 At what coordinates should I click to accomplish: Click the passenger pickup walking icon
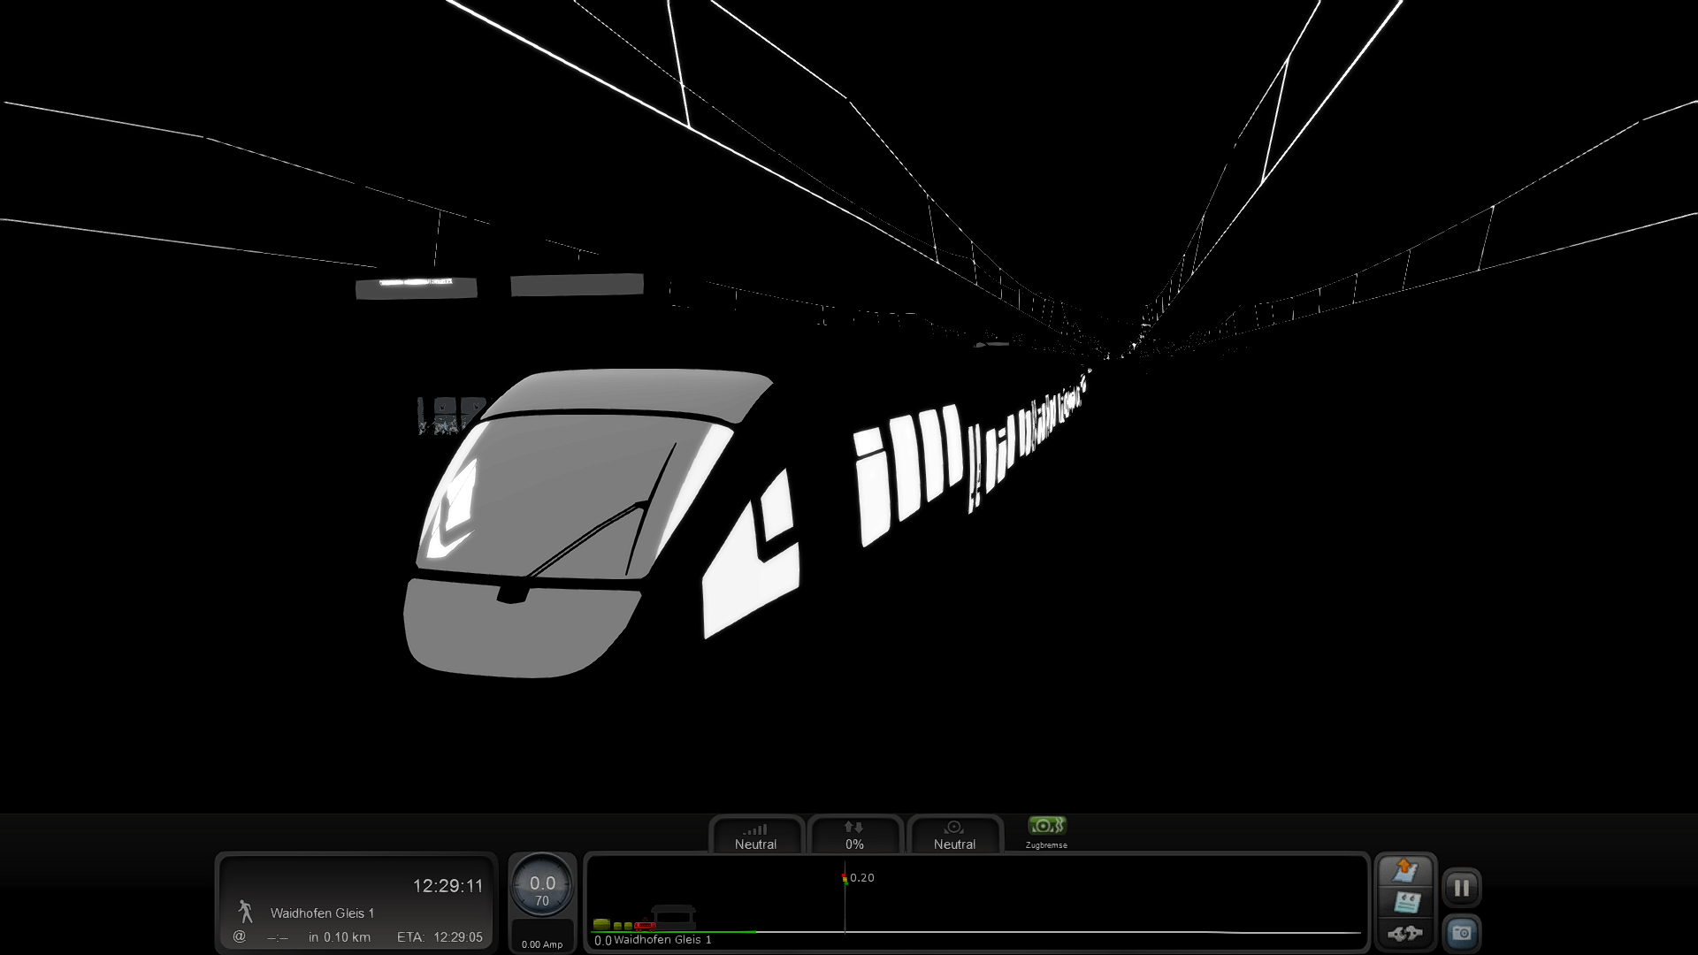pyautogui.click(x=245, y=912)
